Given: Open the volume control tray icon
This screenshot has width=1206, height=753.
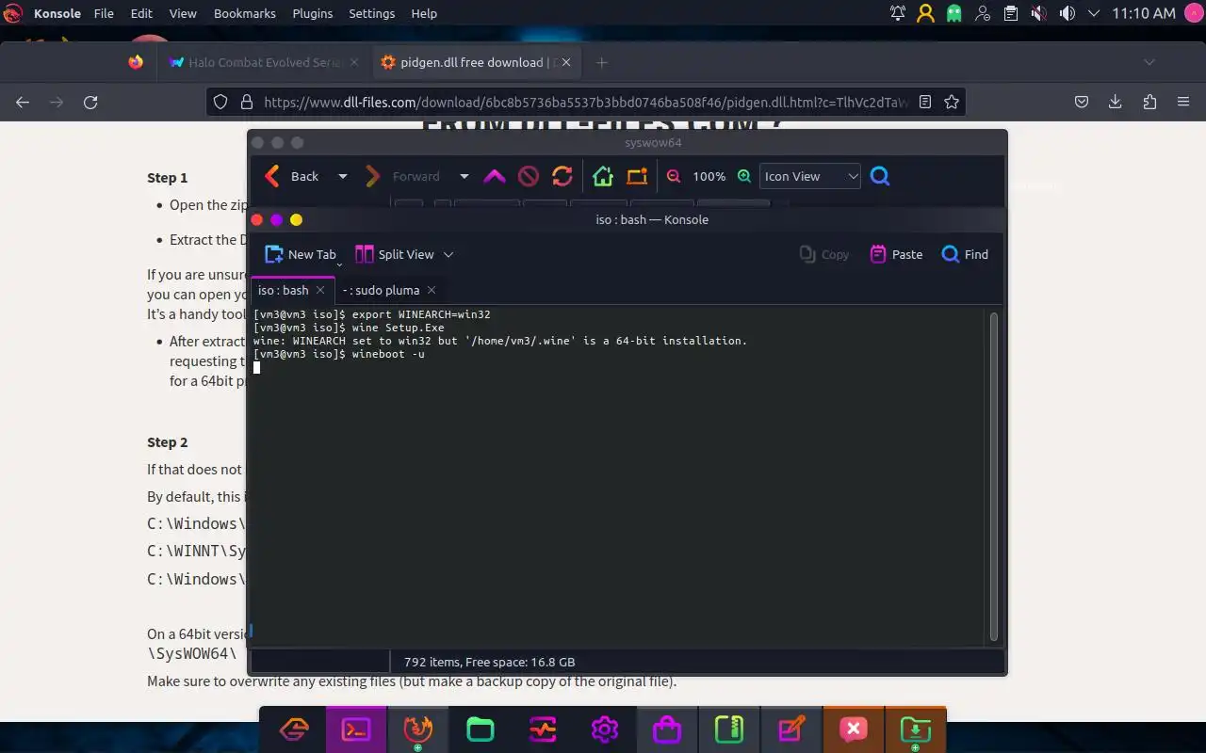Looking at the screenshot, I should tap(1067, 13).
